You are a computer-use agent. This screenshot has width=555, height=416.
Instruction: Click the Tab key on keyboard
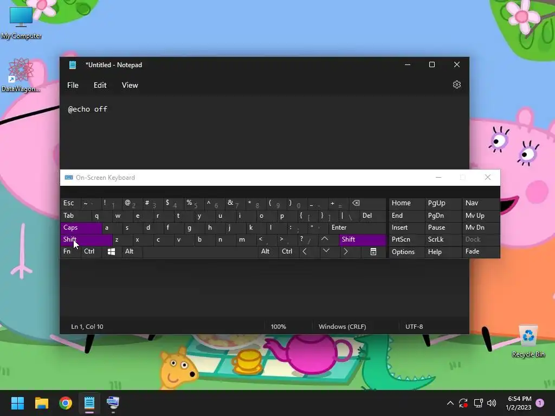[76, 216]
